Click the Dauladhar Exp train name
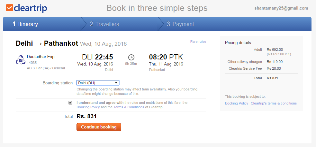 41,57
